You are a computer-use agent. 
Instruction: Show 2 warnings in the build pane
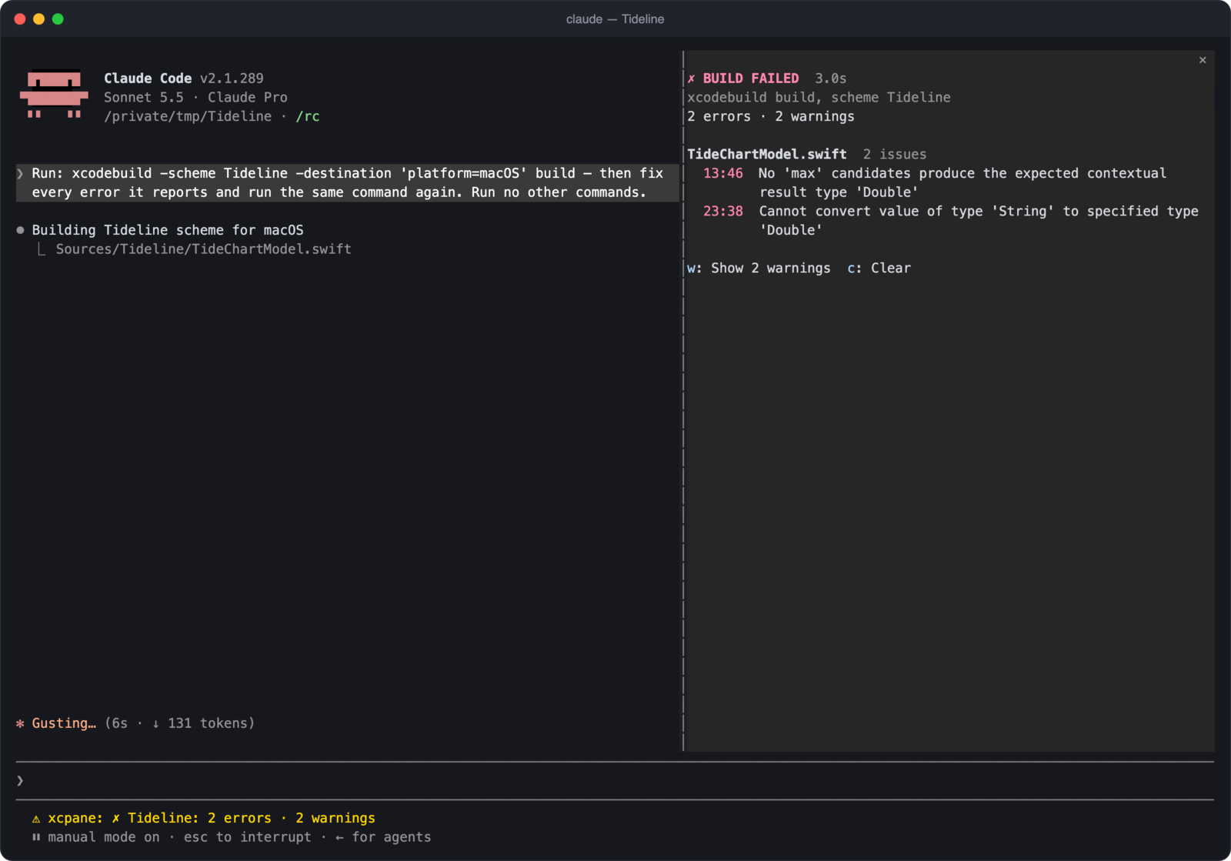pos(759,268)
